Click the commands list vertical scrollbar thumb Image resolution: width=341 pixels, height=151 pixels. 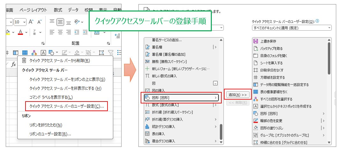pyautogui.click(x=221, y=132)
